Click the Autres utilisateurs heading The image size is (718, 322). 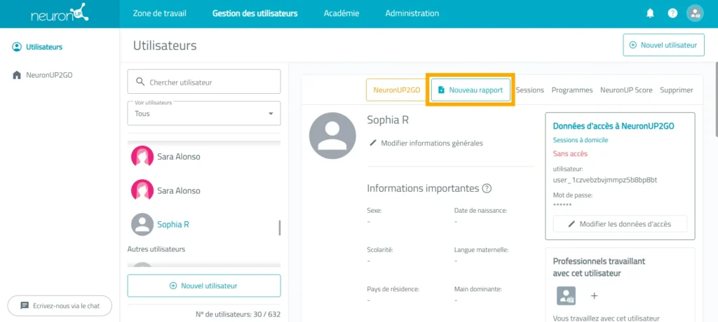click(156, 249)
